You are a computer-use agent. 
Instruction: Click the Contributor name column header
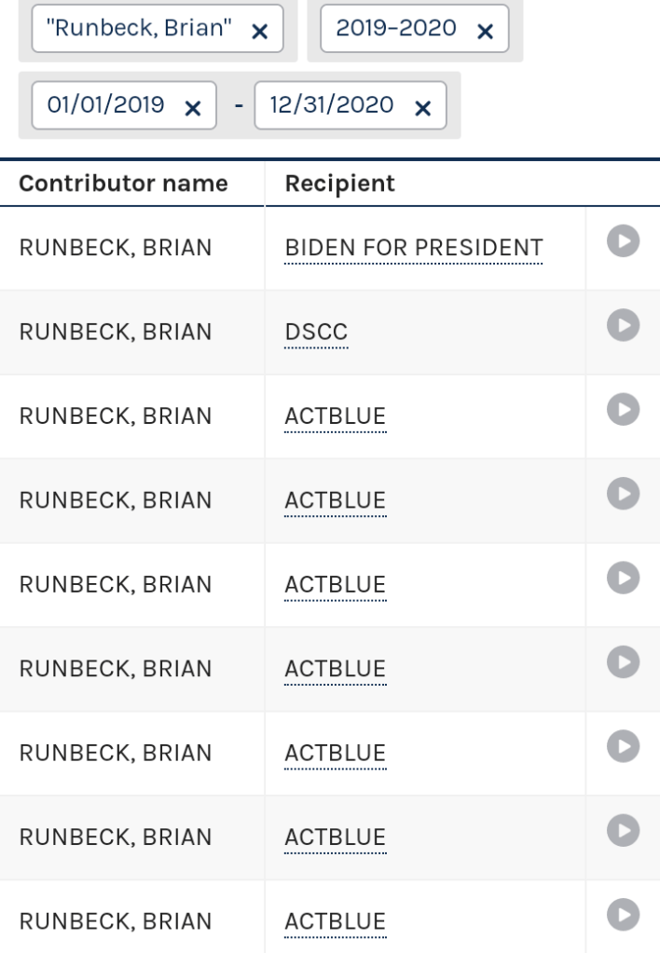tap(124, 184)
